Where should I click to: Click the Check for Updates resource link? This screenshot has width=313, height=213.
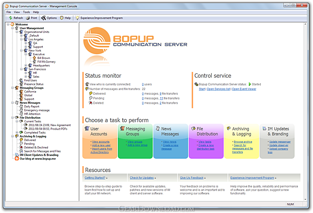pyautogui.click(x=142, y=178)
